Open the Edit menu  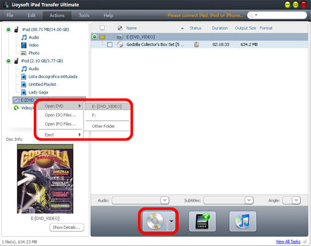[x=31, y=16]
